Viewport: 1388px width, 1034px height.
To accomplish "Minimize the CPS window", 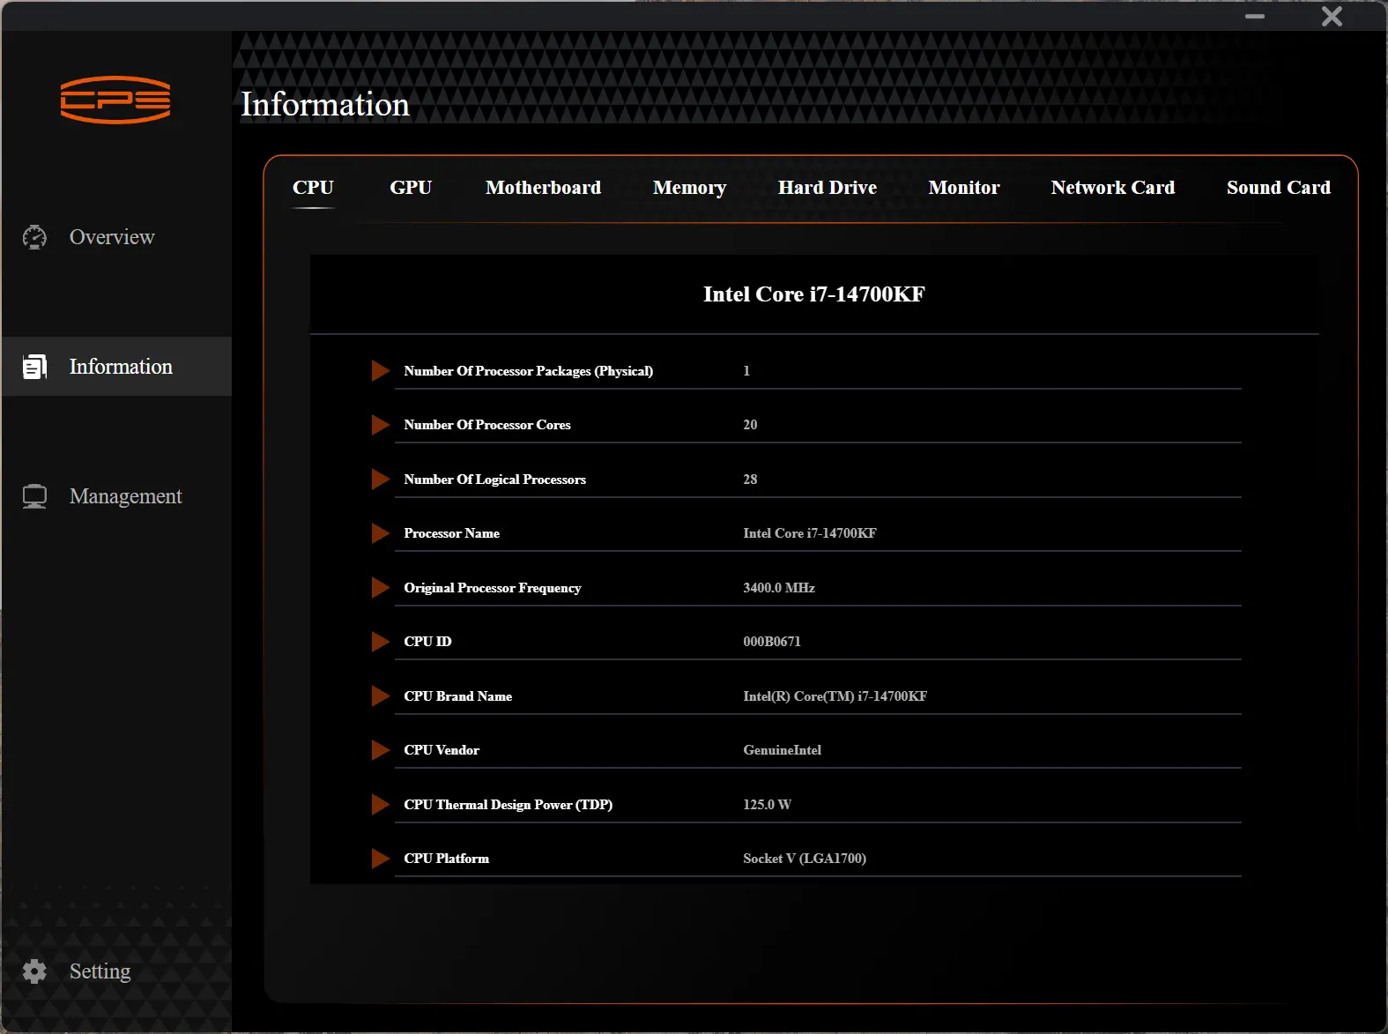I will pos(1255,16).
